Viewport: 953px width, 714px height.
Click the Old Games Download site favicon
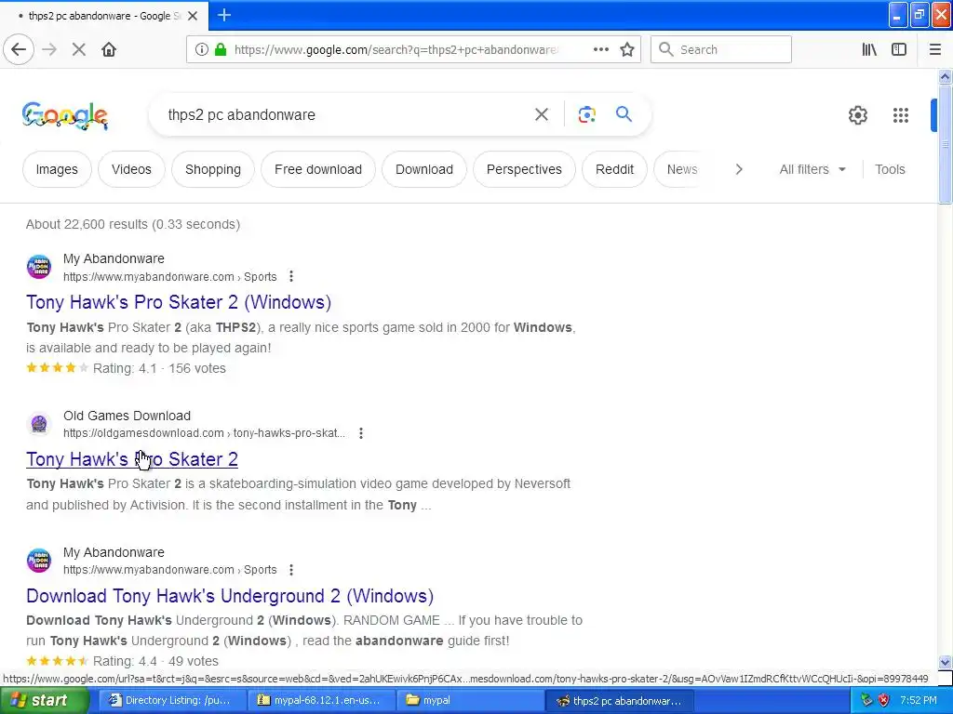39,424
